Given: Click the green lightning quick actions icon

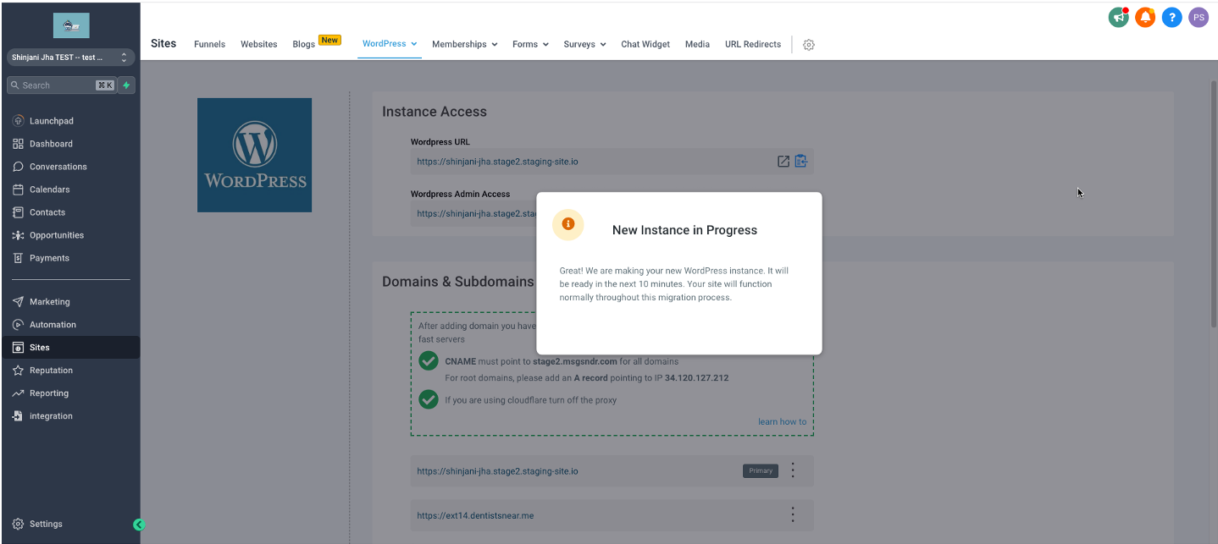Looking at the screenshot, I should point(126,85).
